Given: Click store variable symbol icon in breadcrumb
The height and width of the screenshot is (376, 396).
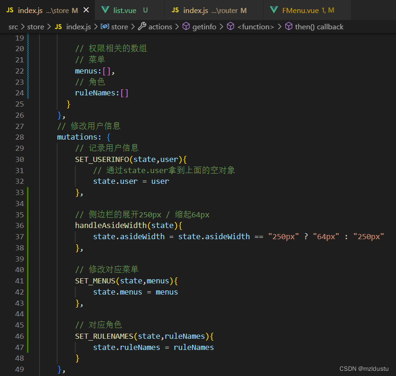Looking at the screenshot, I should pos(105,27).
